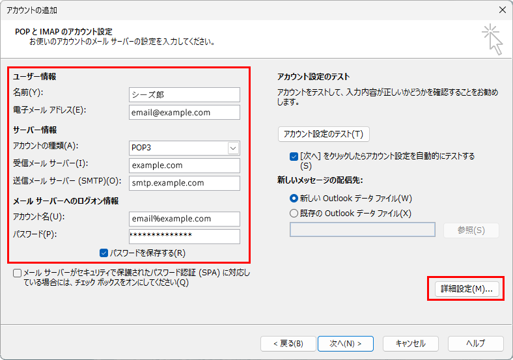Uncheck automatic account test on Next

pyautogui.click(x=294, y=156)
